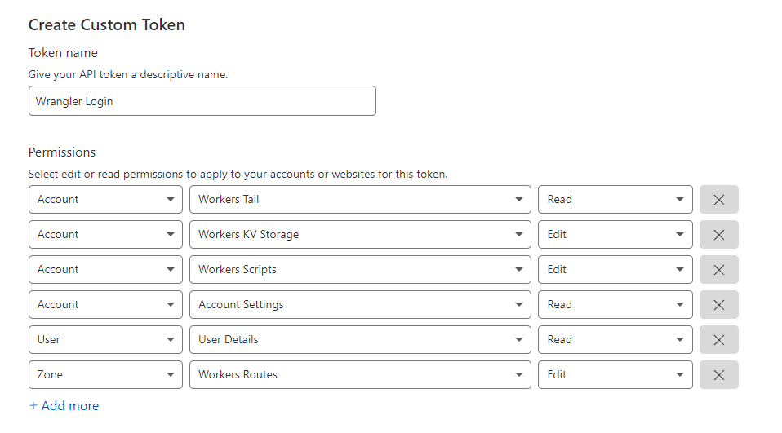Remove the User Details permission row
The height and width of the screenshot is (433, 782).
click(x=718, y=340)
